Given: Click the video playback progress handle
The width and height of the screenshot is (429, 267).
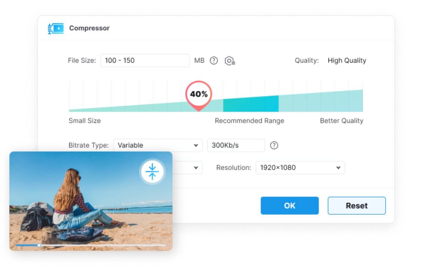Looking at the screenshot, I should point(39,245).
